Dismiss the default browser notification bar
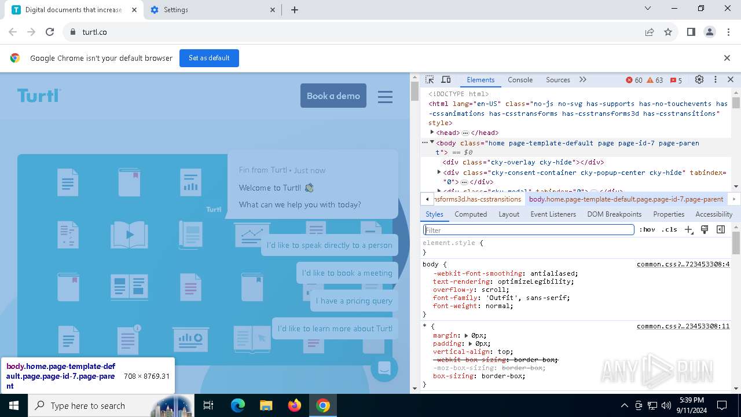This screenshot has width=741, height=417. point(727,58)
